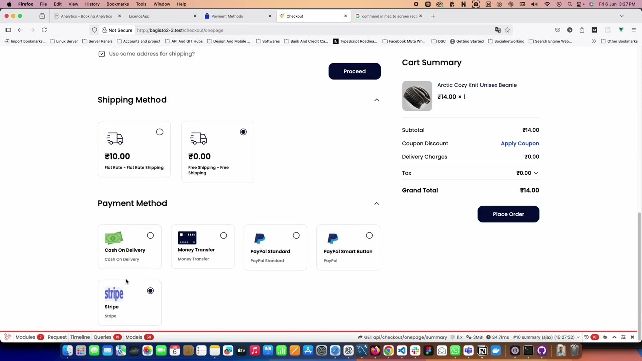Open Finder from the Dock
The height and width of the screenshot is (361, 642).
point(67,351)
